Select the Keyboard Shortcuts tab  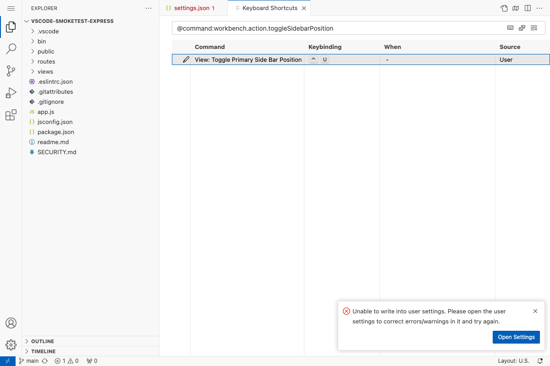tap(269, 8)
